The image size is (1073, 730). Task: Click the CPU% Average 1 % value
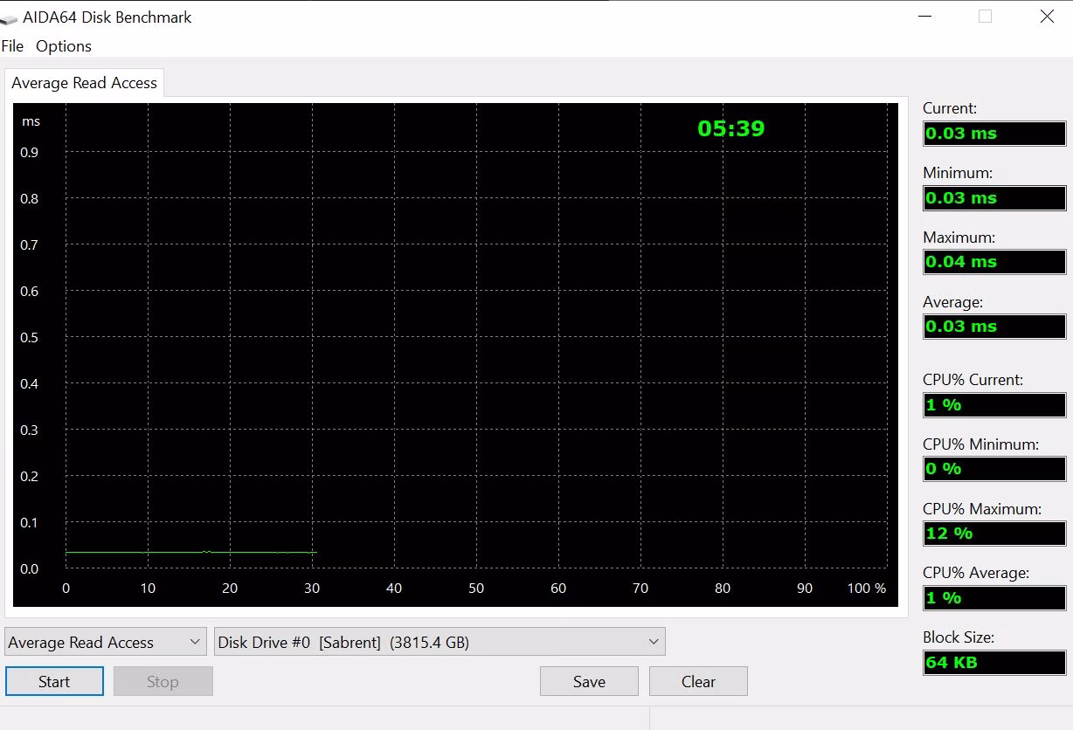(994, 598)
